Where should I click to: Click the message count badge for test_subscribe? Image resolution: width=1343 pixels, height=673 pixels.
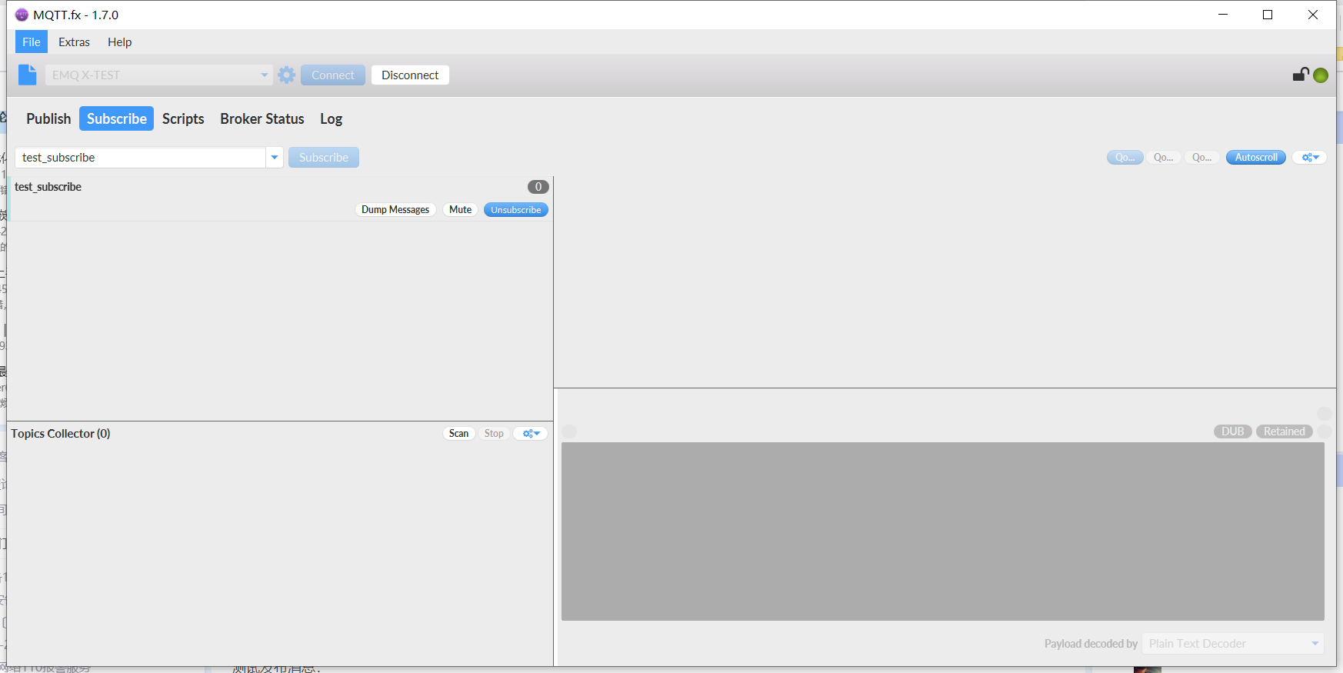tap(538, 187)
